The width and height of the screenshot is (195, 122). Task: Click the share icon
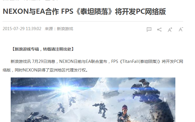tap(159, 30)
